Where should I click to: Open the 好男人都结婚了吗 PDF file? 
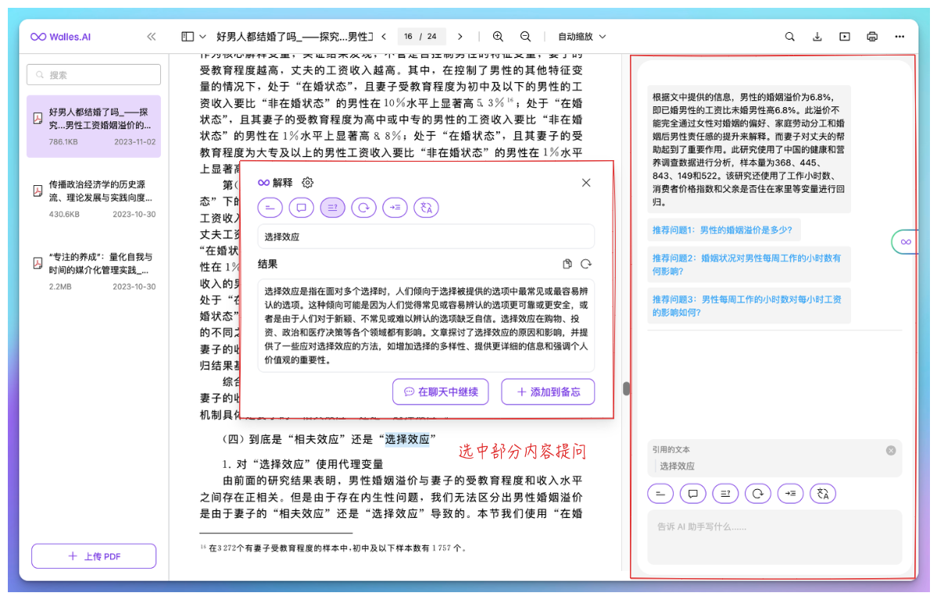click(94, 126)
